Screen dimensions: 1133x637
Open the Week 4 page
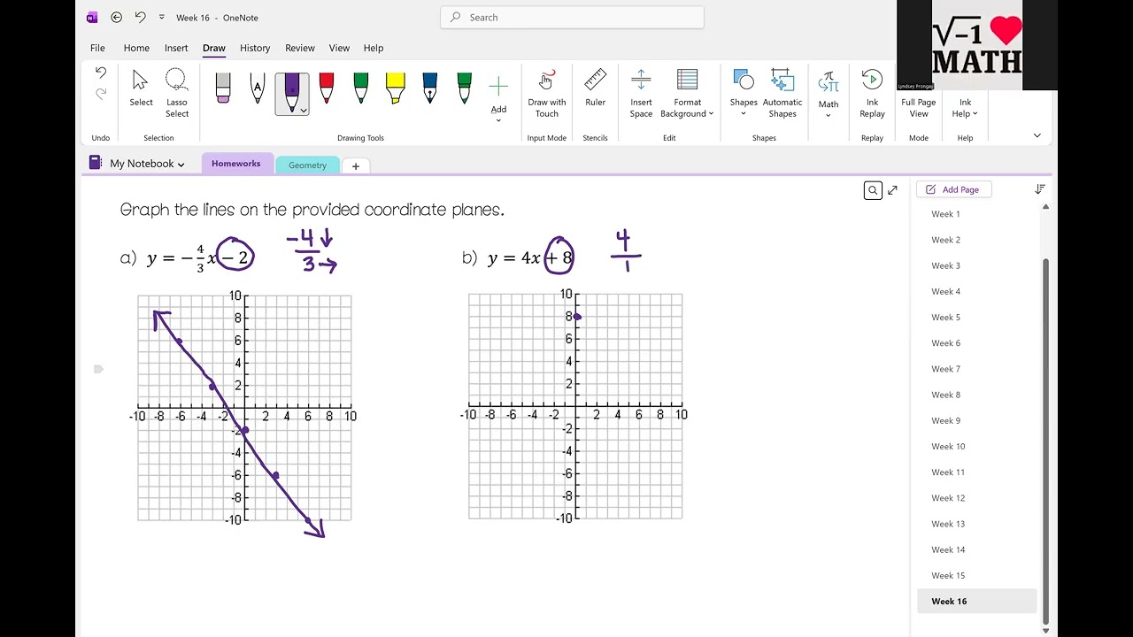tap(976, 291)
